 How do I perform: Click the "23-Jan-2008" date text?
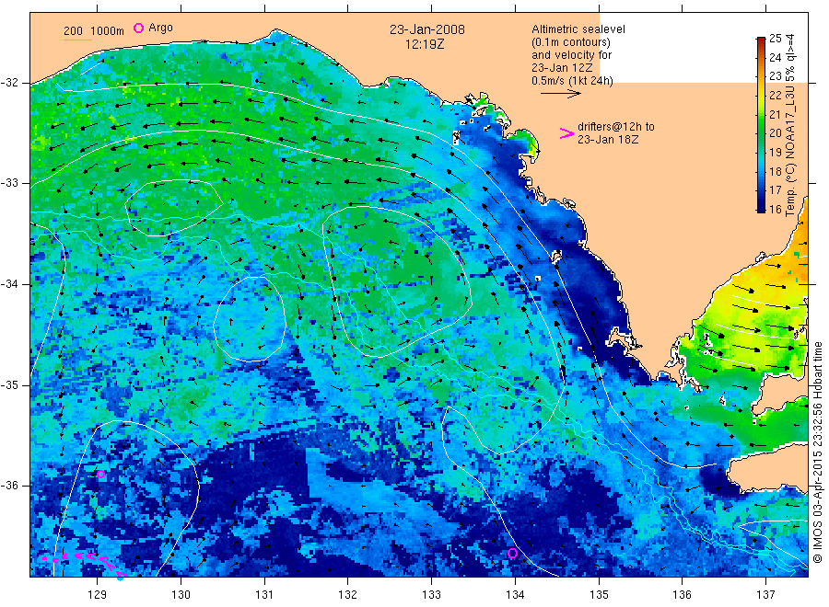[427, 29]
